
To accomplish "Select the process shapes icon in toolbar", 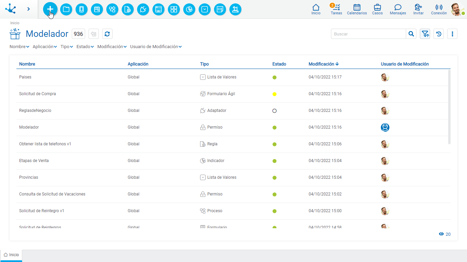I will pos(112,9).
